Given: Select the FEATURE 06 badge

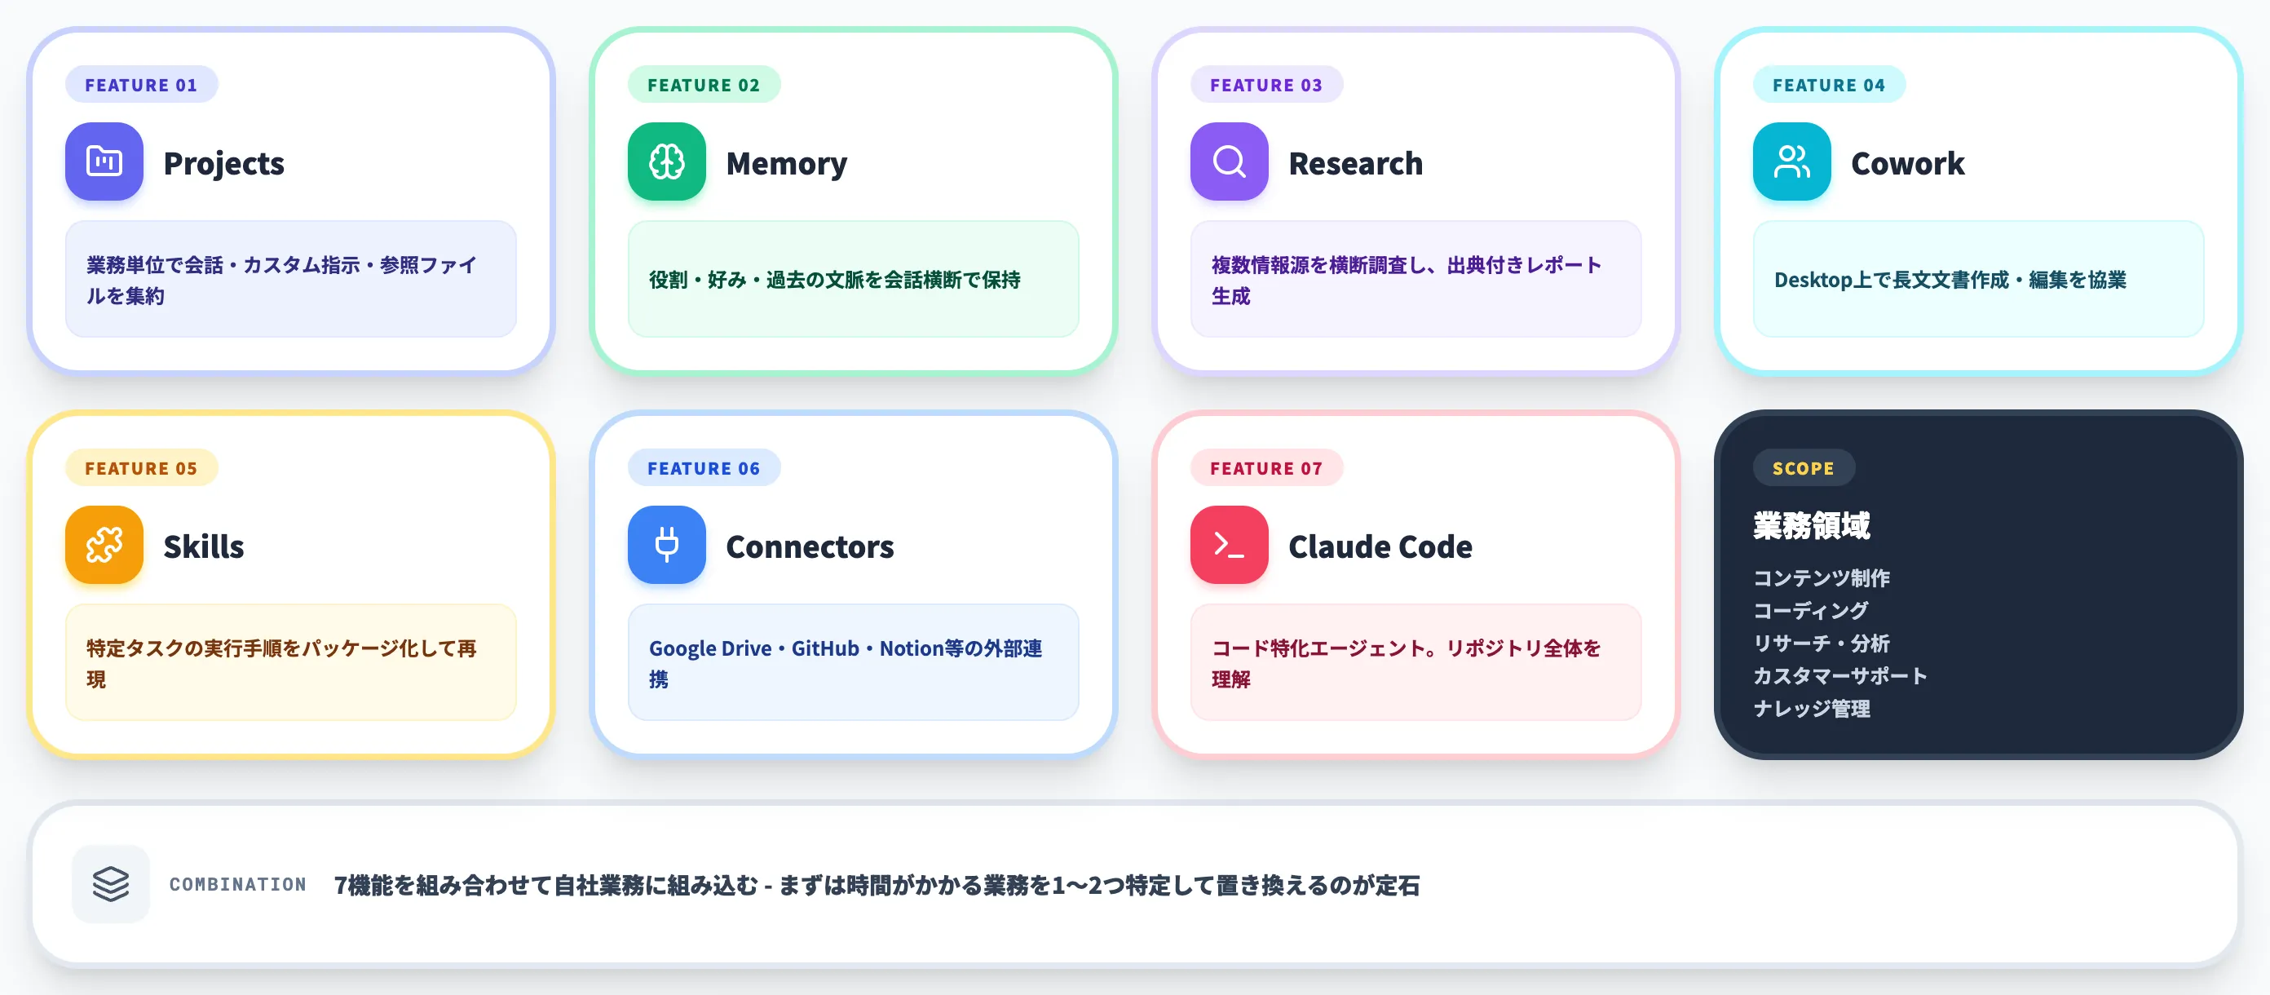Looking at the screenshot, I should [703, 468].
